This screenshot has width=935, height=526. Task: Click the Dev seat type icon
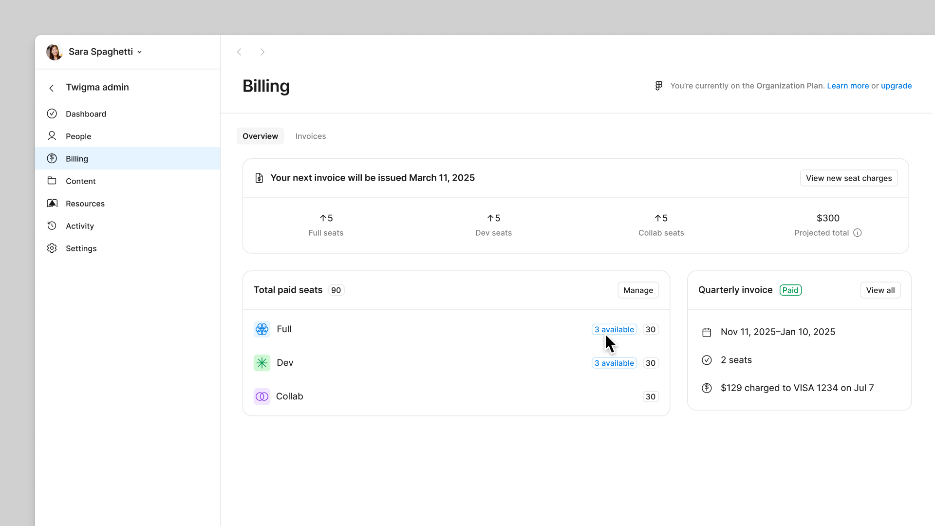tap(262, 363)
